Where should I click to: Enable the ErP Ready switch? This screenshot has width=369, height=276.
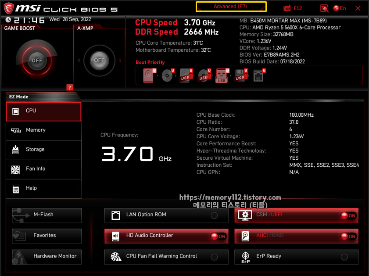coord(344,257)
